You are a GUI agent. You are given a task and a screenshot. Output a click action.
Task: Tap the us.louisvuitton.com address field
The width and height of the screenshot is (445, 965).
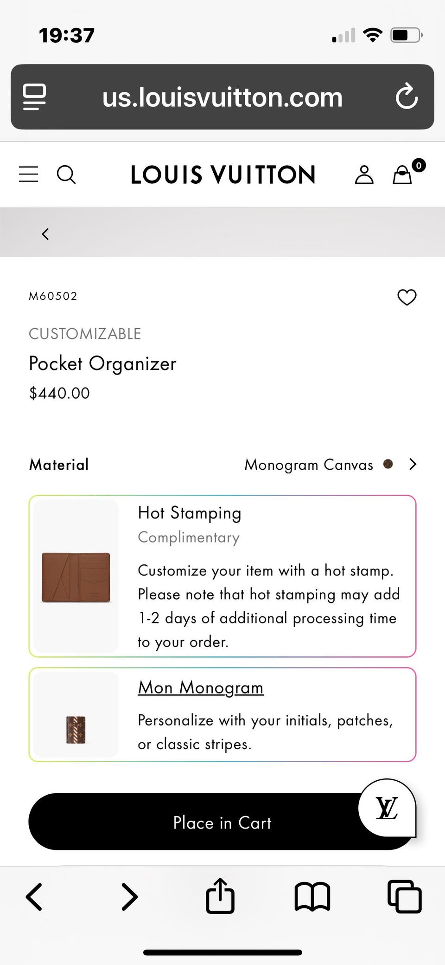(x=222, y=97)
